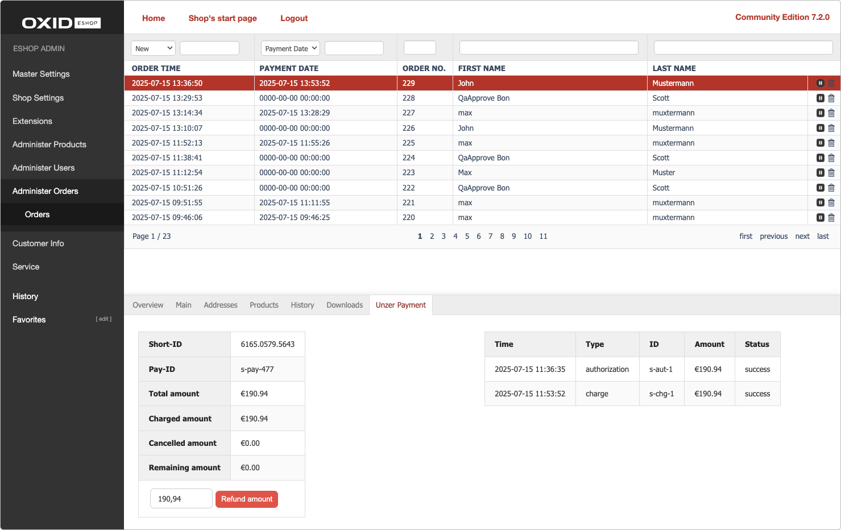Open the 'Payment Date' filter dropdown
This screenshot has width=841, height=530.
pyautogui.click(x=290, y=48)
